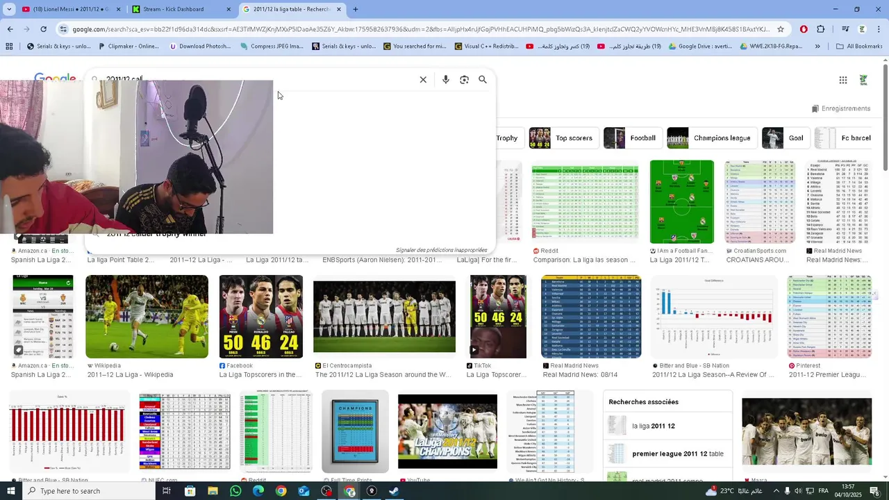Open Microsoft Edge from taskbar
889x500 pixels.
tap(258, 491)
